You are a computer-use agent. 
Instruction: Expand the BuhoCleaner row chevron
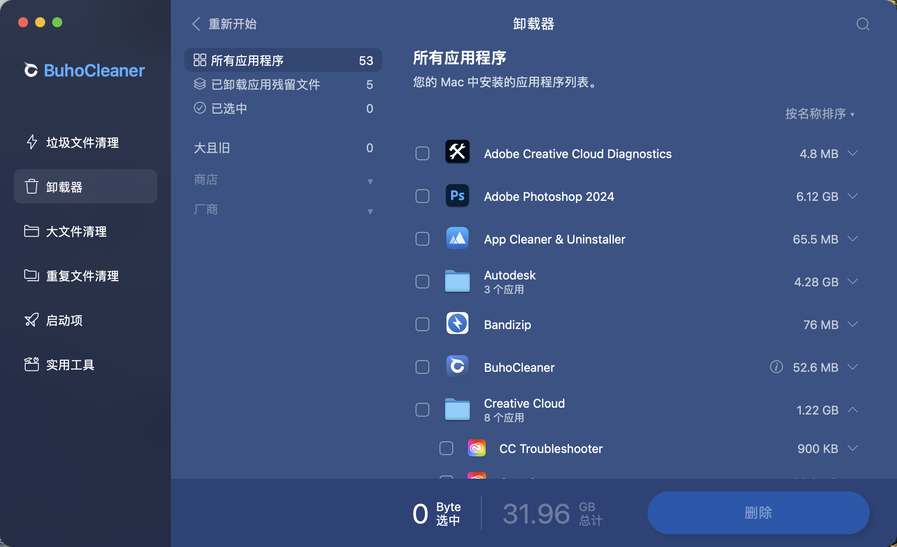[x=853, y=367]
